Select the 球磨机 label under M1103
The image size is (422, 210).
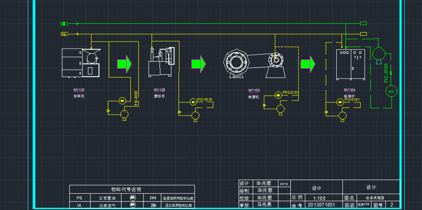tap(254, 97)
